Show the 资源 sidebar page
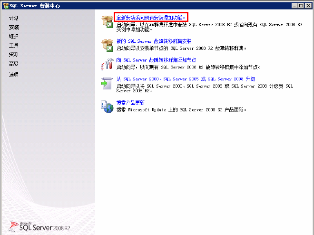Image resolution: width=314 pixels, height=235 pixels. click(13, 54)
